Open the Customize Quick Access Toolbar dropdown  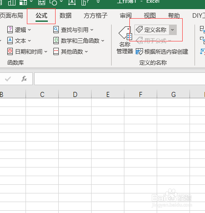(x=98, y=1)
